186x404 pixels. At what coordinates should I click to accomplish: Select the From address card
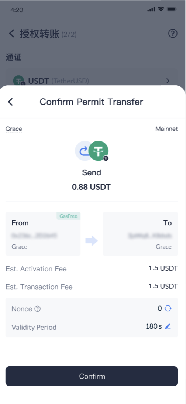pos(43,234)
